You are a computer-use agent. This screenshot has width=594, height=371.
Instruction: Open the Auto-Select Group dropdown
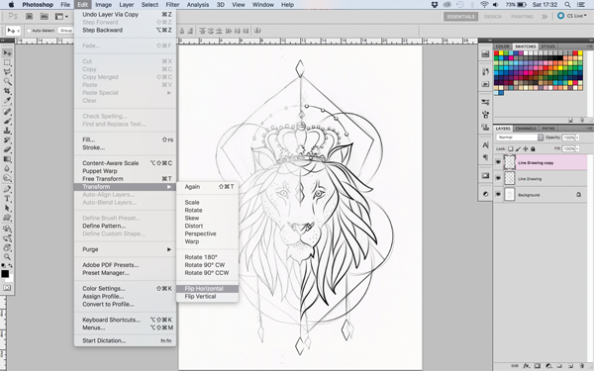[x=65, y=31]
